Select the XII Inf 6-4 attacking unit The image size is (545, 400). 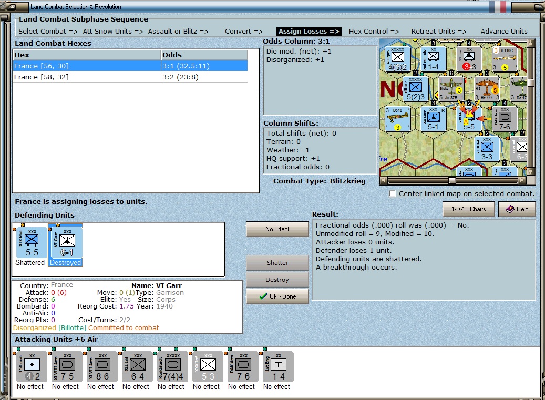[x=137, y=366]
